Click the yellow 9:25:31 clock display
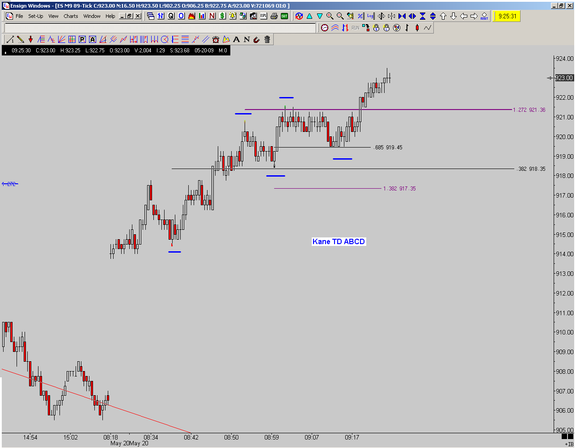This screenshot has width=576, height=448. [507, 16]
